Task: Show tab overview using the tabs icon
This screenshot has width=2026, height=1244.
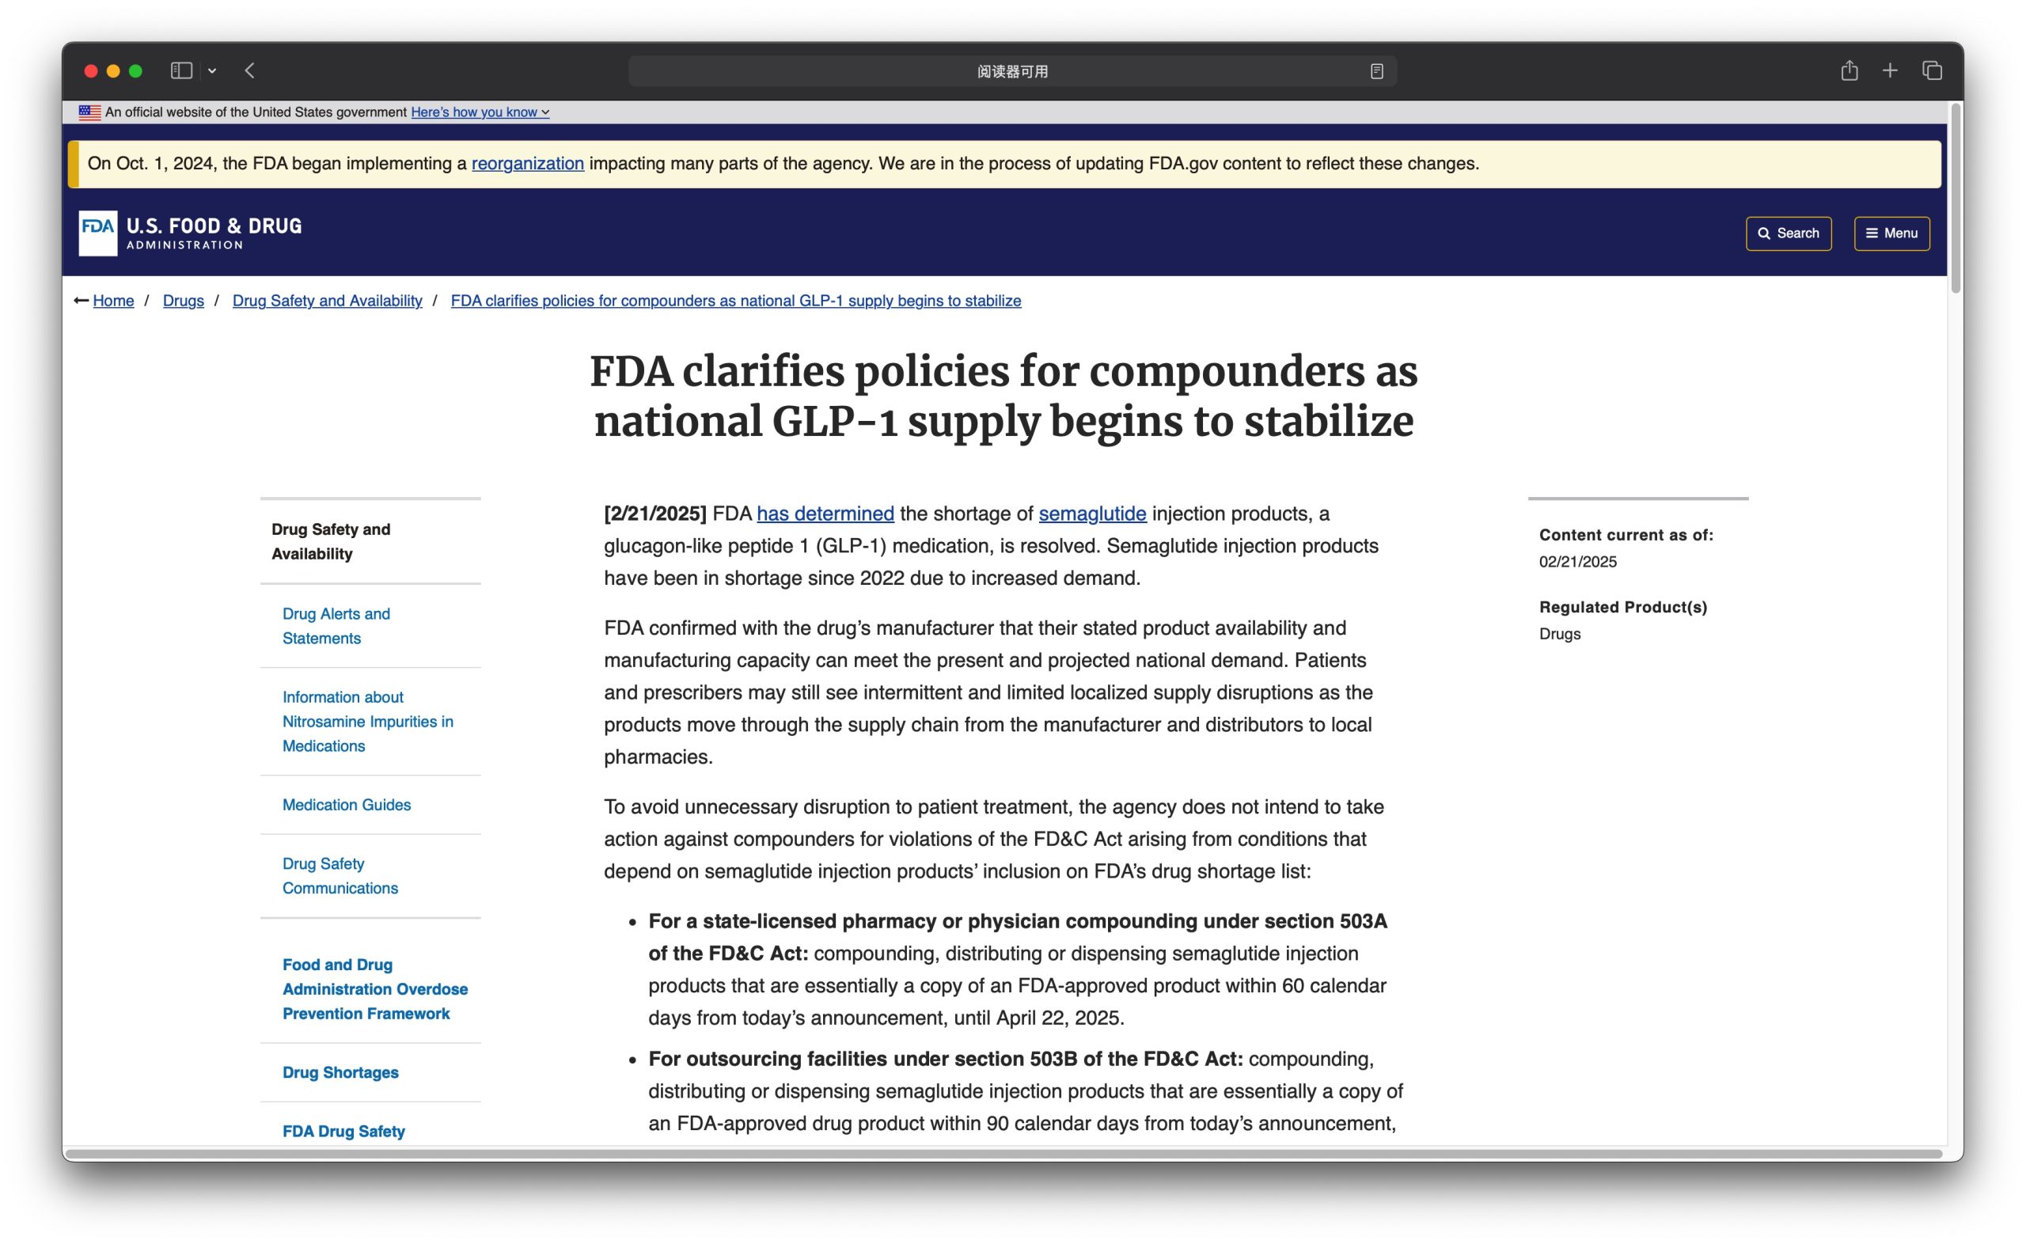Action: click(x=1930, y=70)
